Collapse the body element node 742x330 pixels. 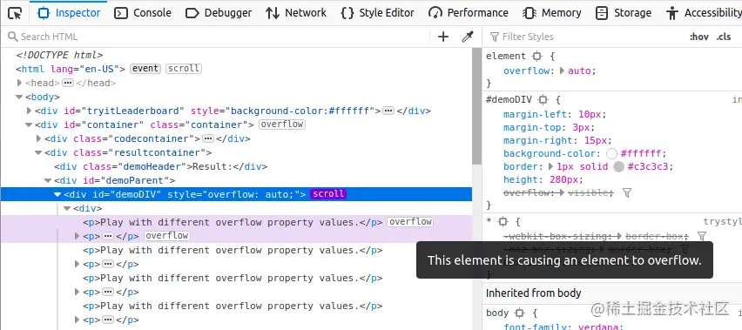pyautogui.click(x=19, y=97)
